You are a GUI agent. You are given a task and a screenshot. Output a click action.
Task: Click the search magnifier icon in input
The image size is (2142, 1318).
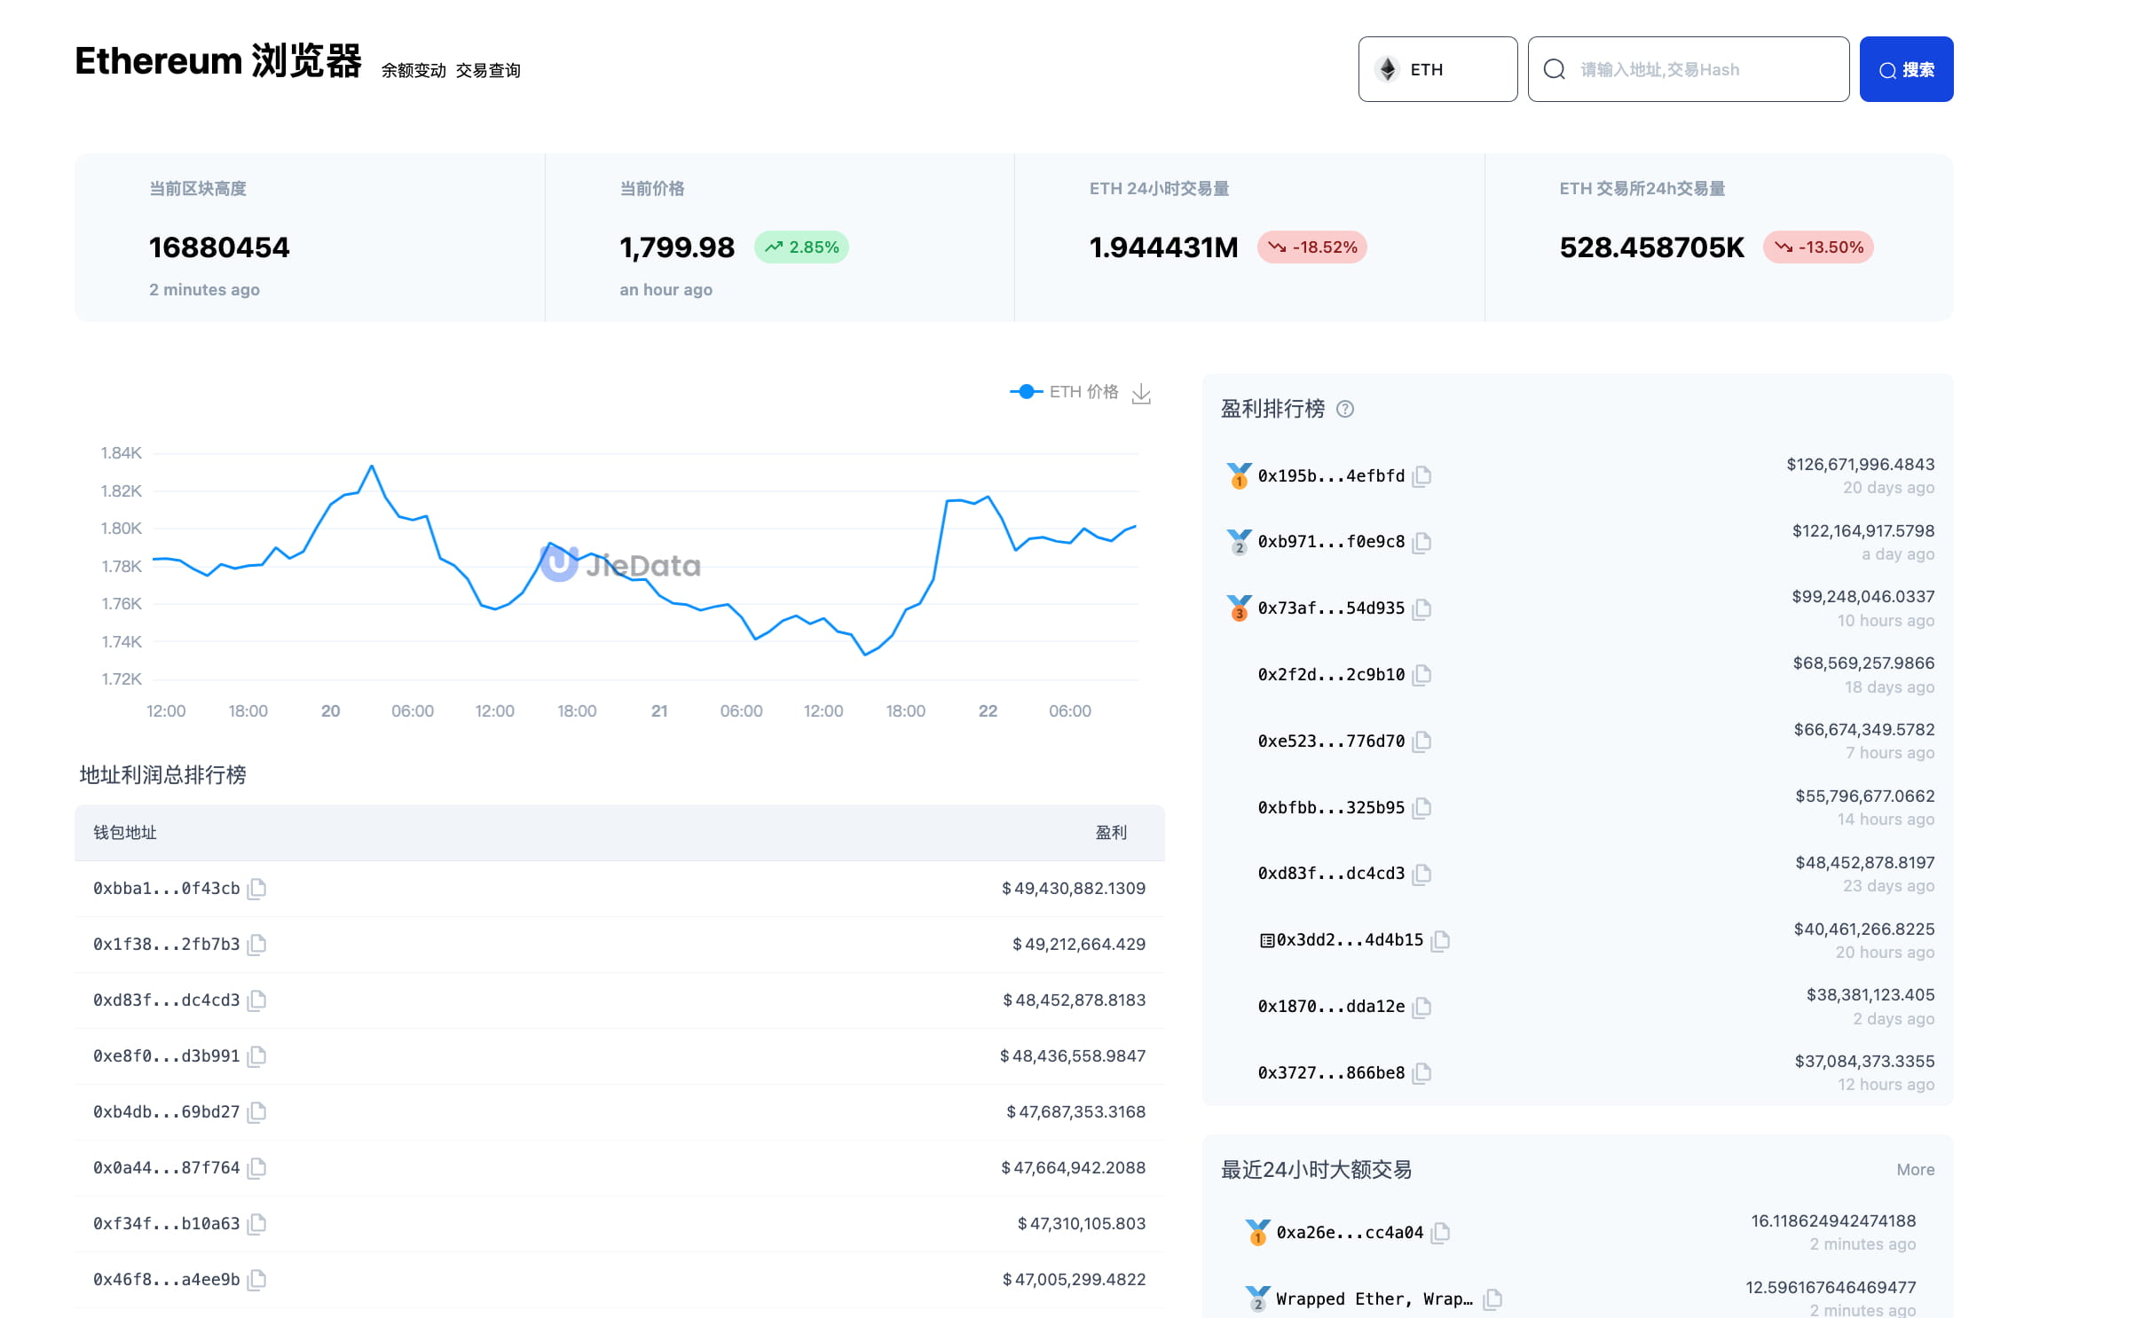pyautogui.click(x=1554, y=69)
